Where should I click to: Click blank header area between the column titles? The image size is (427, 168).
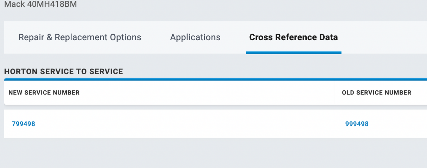[211, 93]
